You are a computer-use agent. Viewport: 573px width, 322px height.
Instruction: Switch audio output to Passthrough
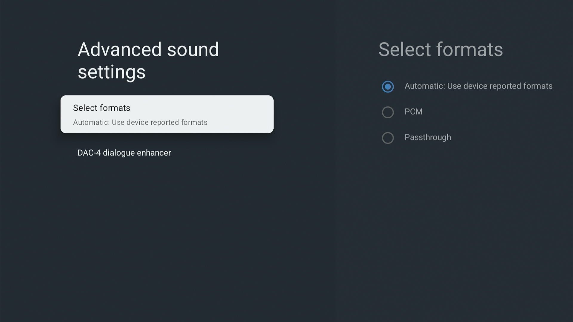pos(428,137)
